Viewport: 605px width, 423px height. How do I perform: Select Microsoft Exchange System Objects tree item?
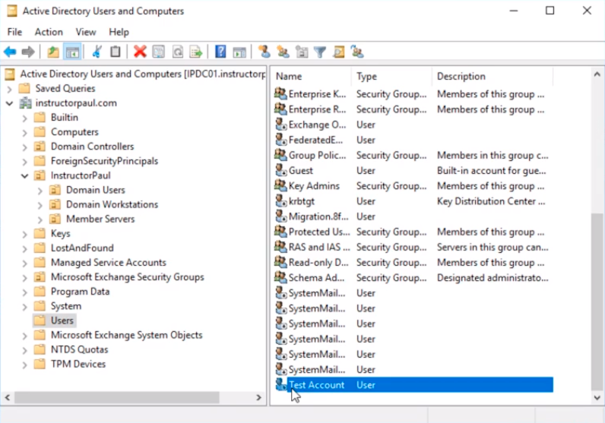(127, 335)
